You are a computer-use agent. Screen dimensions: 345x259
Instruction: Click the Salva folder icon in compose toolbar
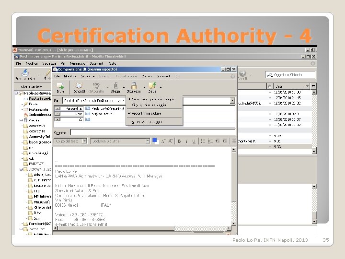click(152, 86)
